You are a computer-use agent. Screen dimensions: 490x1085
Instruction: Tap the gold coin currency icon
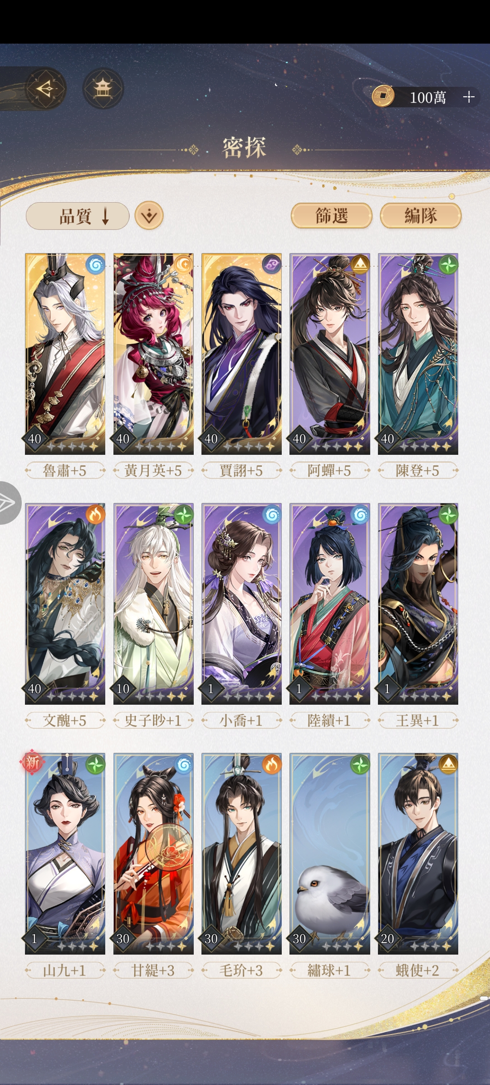pyautogui.click(x=383, y=96)
